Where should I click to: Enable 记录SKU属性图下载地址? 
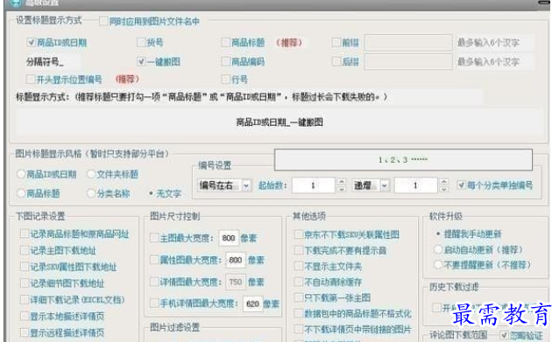tap(25, 267)
